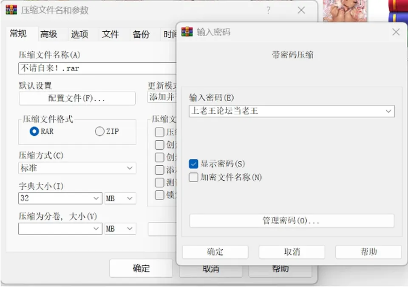
Task: Click the 压缩文件名称(A) label
Action: [49, 55]
